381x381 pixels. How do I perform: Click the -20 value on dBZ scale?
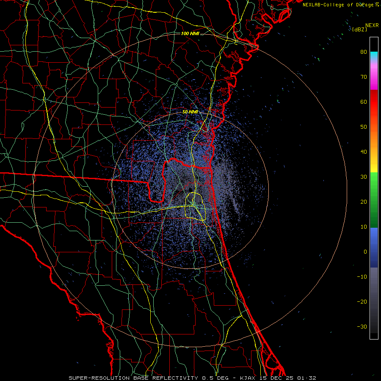tap(362, 302)
